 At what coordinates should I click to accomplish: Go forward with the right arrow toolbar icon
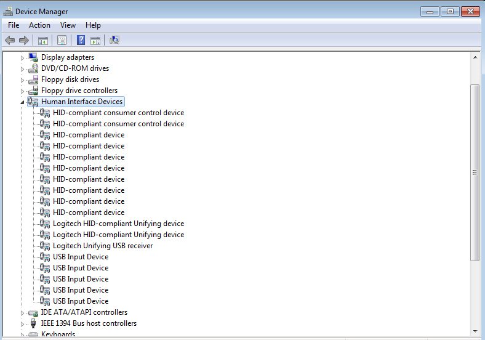click(24, 40)
